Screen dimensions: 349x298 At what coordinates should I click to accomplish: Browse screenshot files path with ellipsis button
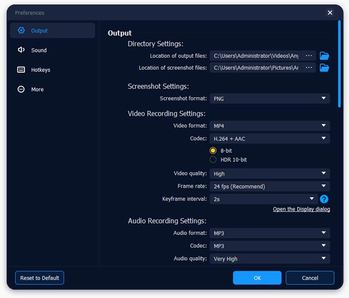pos(309,68)
